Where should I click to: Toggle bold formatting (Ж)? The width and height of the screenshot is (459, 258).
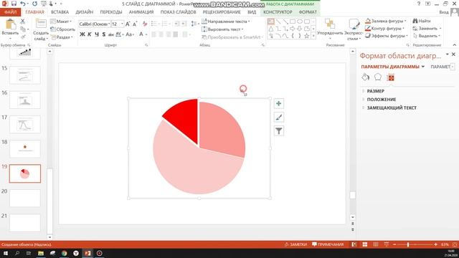point(82,34)
